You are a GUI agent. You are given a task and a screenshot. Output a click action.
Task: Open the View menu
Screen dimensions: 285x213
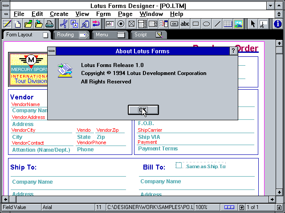pyautogui.click(x=82, y=14)
